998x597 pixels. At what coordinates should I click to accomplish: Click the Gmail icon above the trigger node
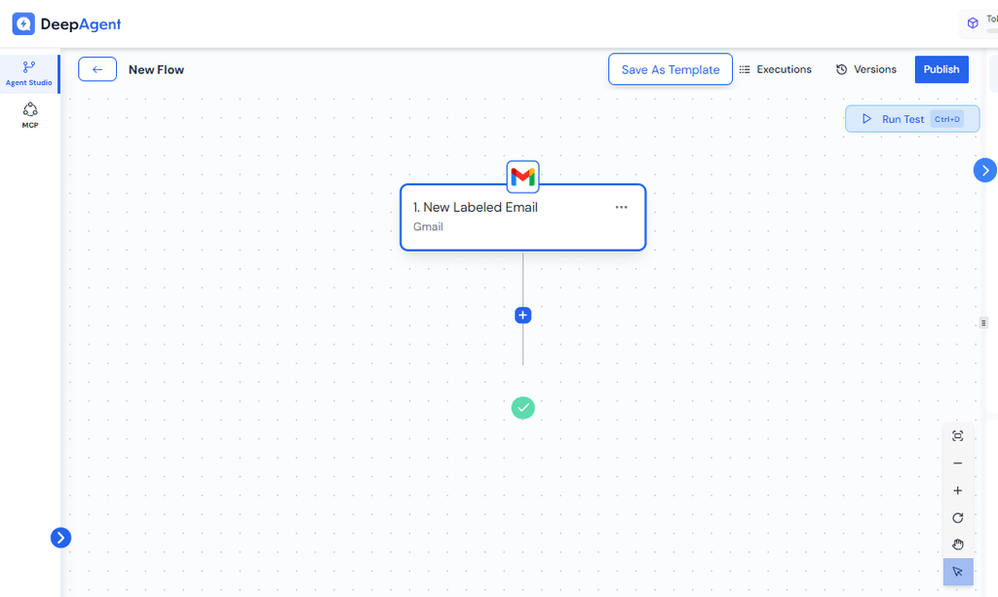[x=522, y=177]
